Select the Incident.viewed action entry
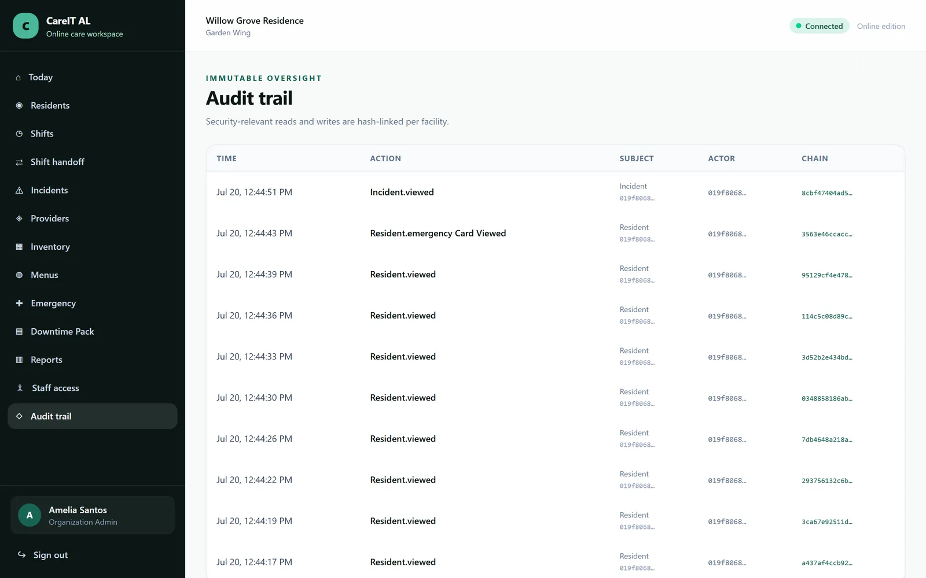This screenshot has height=578, width=926. point(402,192)
